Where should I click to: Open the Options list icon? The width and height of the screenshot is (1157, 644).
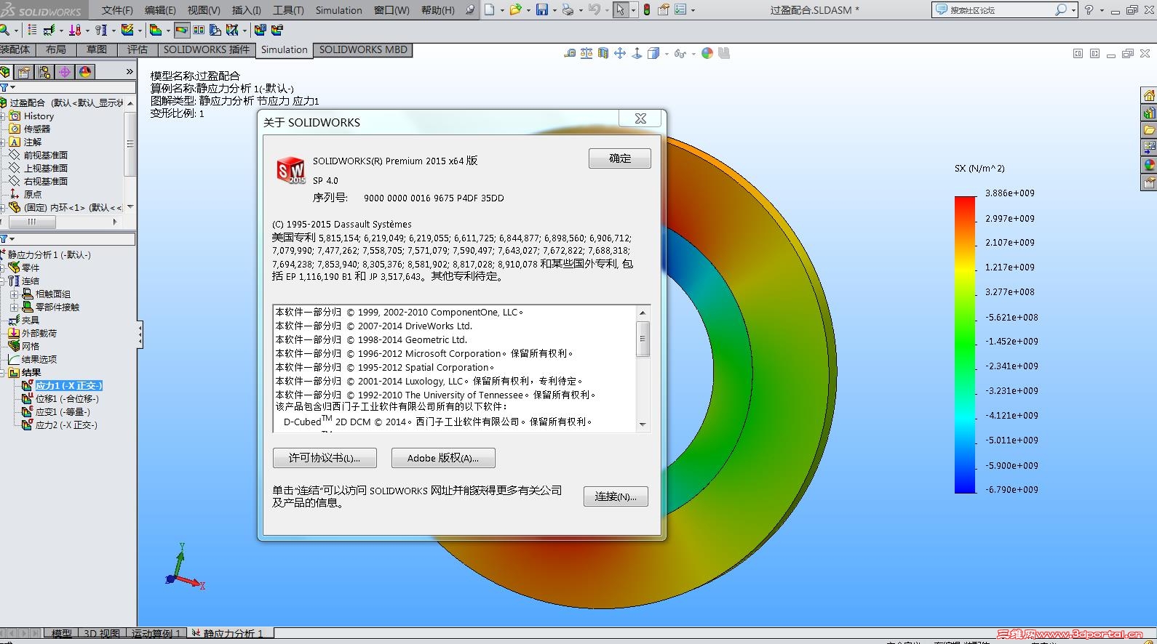(680, 10)
